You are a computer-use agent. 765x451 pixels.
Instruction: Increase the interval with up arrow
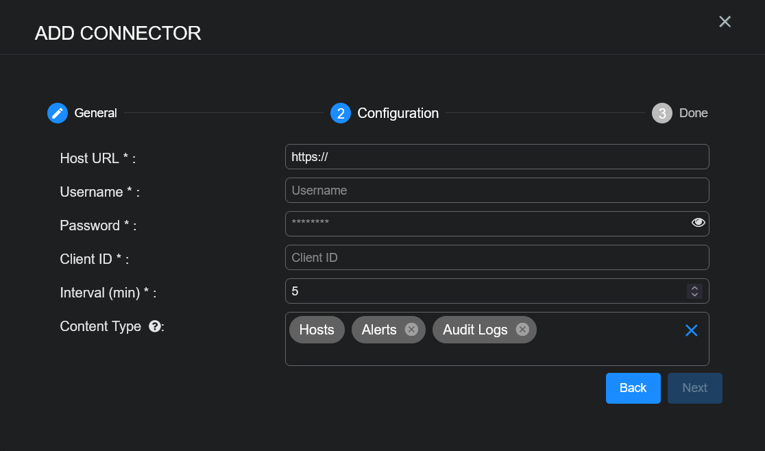pyautogui.click(x=694, y=287)
